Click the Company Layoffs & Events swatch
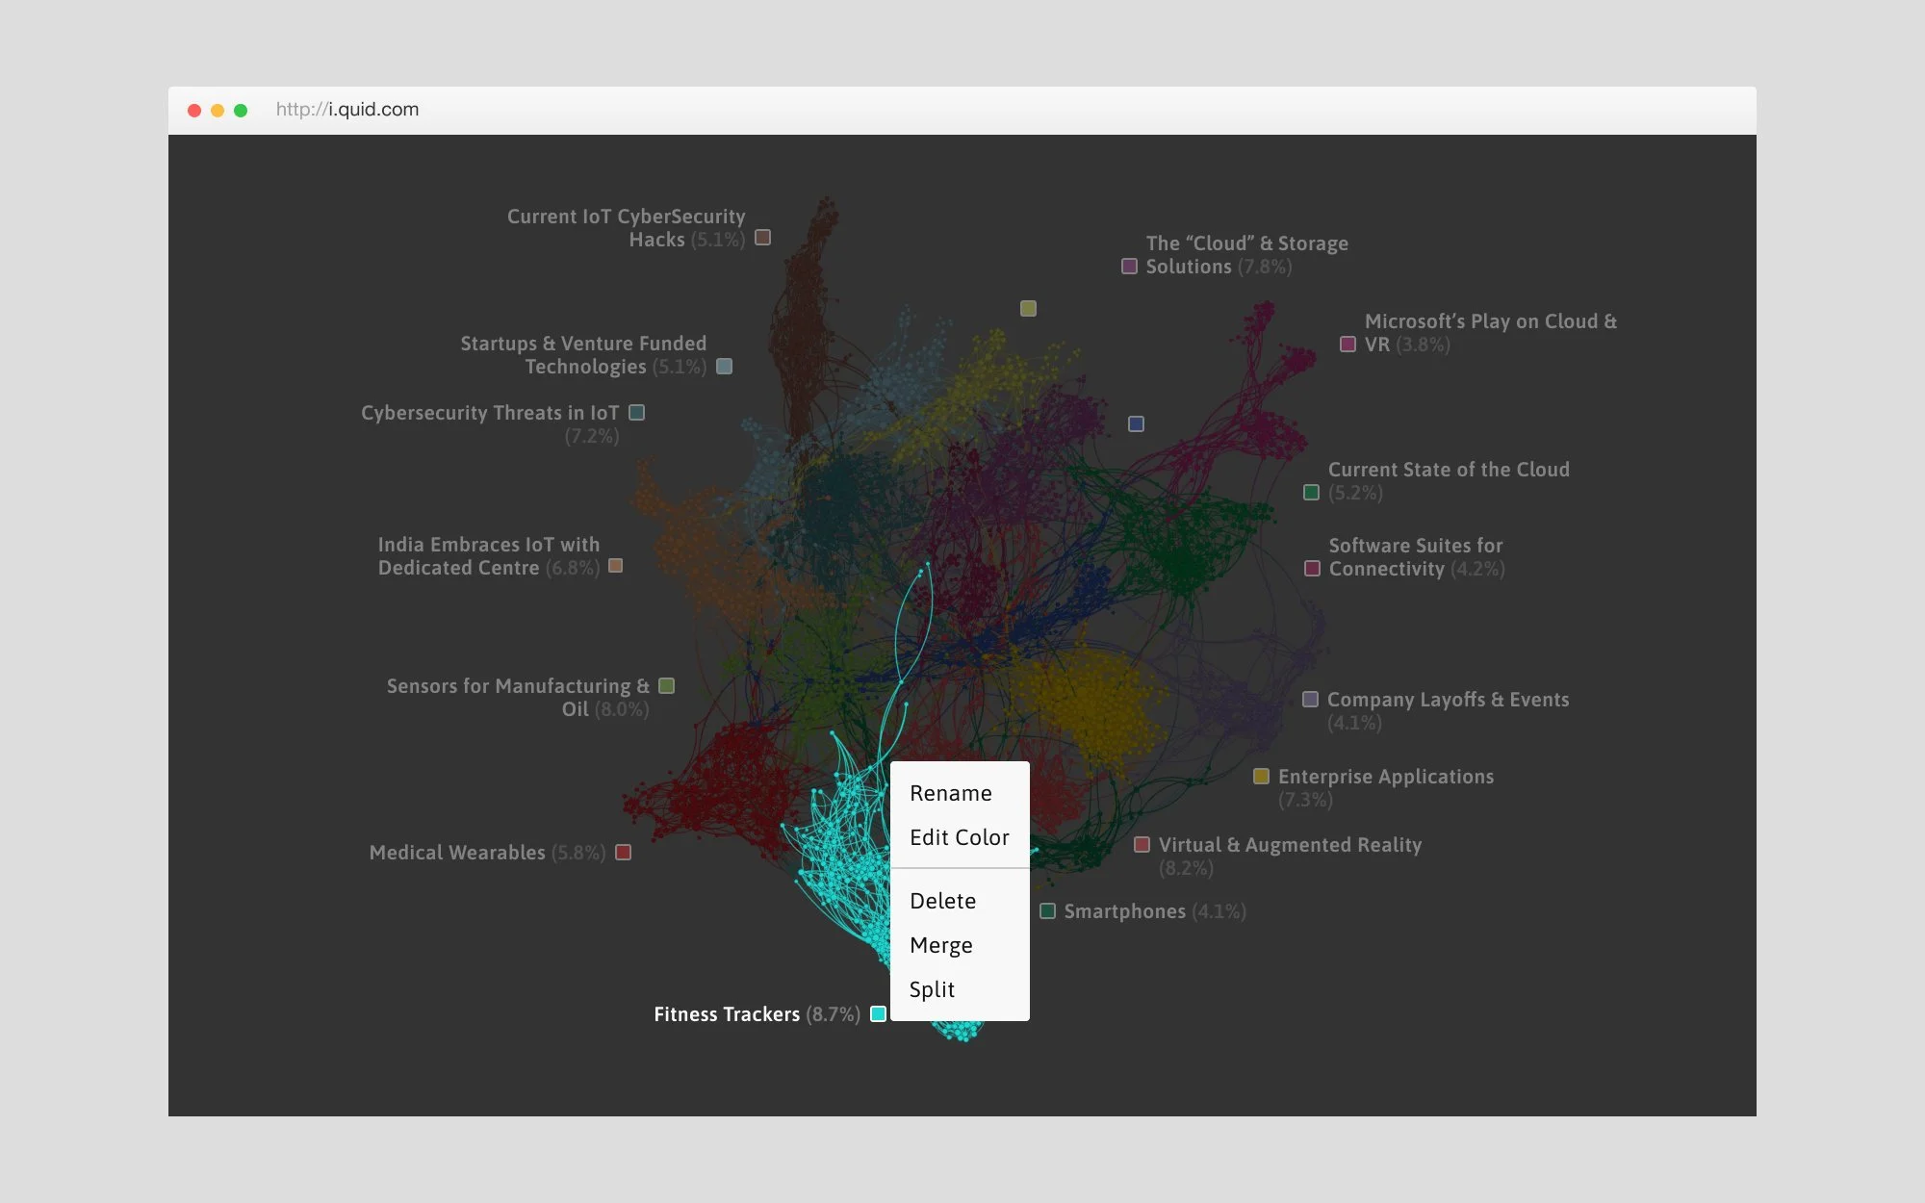 (x=1310, y=699)
